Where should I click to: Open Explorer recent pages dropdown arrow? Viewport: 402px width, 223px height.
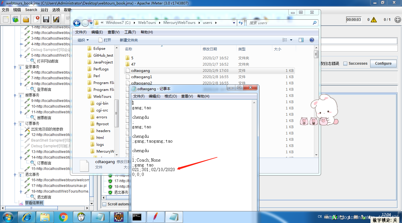click(x=91, y=23)
